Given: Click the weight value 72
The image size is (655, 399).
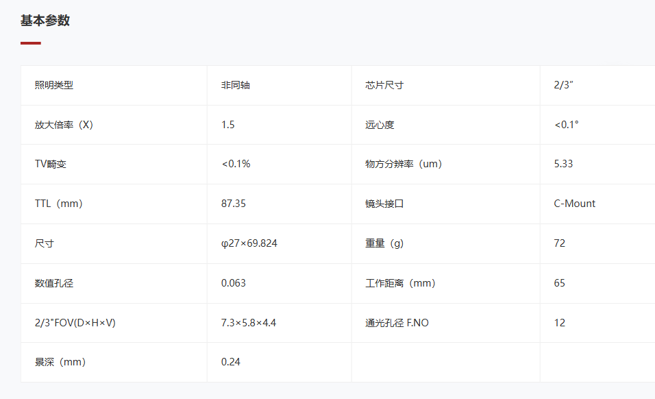Looking at the screenshot, I should point(560,243).
